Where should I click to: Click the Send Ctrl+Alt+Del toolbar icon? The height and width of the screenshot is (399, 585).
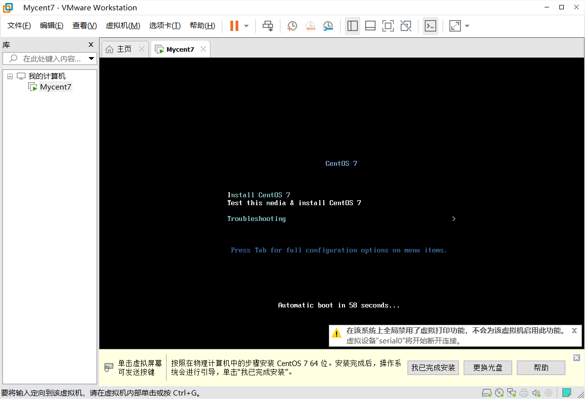[268, 26]
